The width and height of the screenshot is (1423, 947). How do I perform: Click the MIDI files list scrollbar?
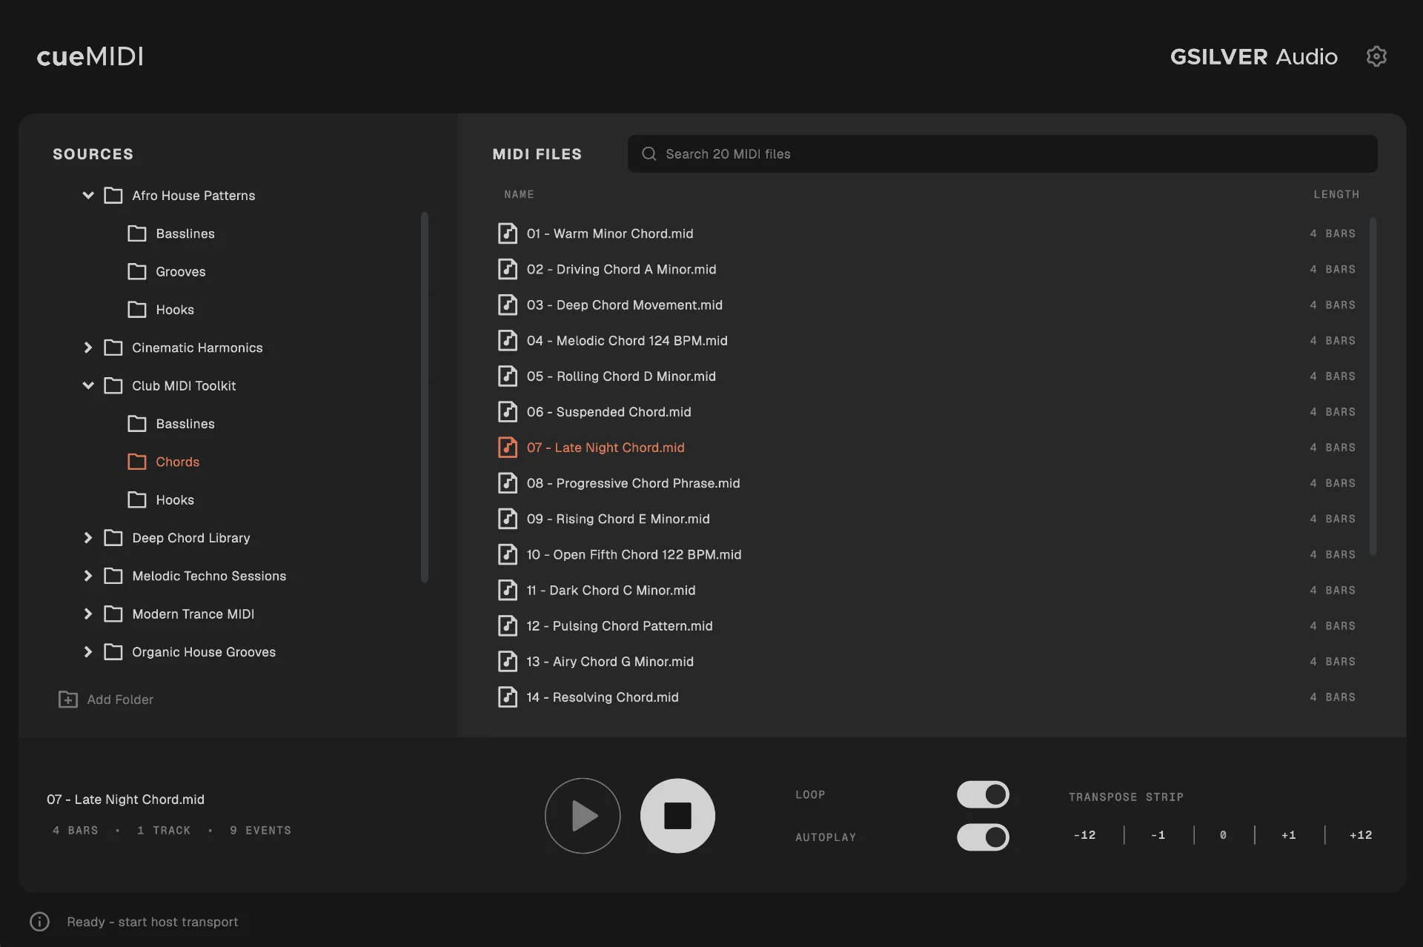point(1373,385)
